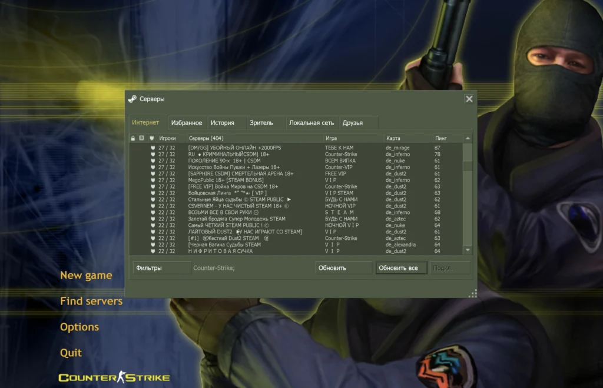Click the Steam logo in Серверы title bar
The image size is (603, 388).
click(x=133, y=99)
